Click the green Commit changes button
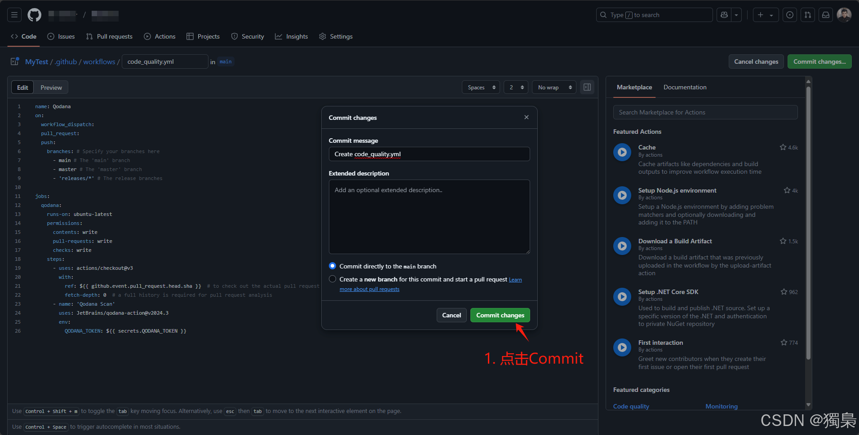Viewport: 859px width, 435px height. 500,315
